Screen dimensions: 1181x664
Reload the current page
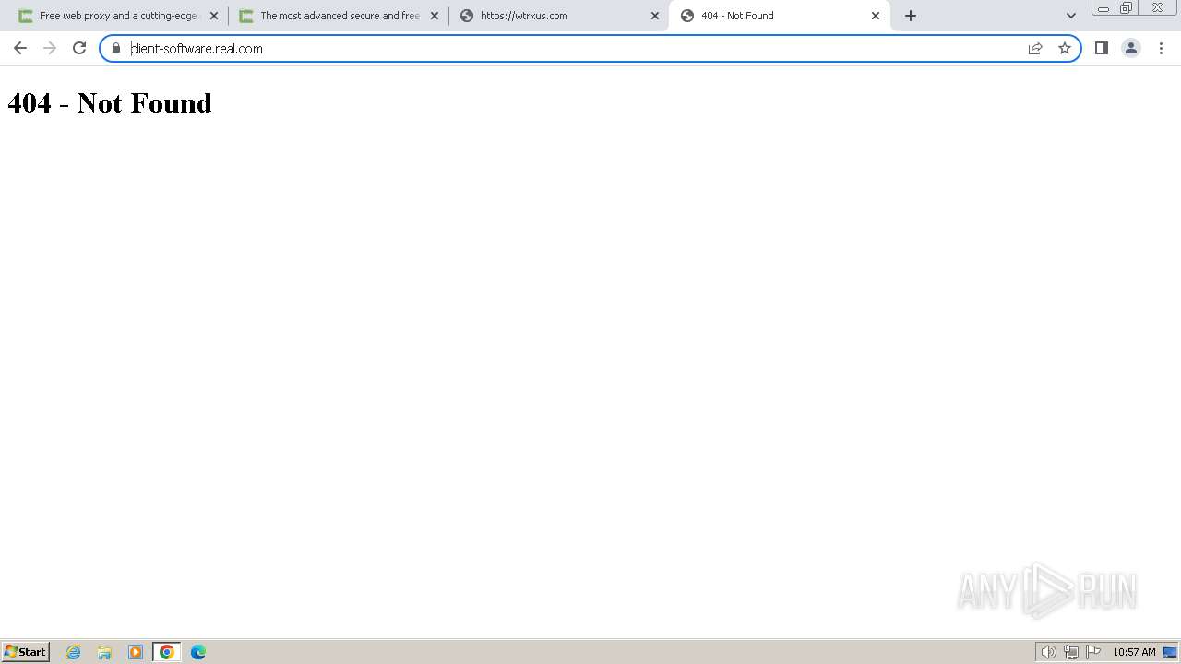coord(79,48)
